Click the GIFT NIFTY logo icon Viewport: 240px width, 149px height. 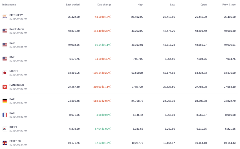coord(4,17)
